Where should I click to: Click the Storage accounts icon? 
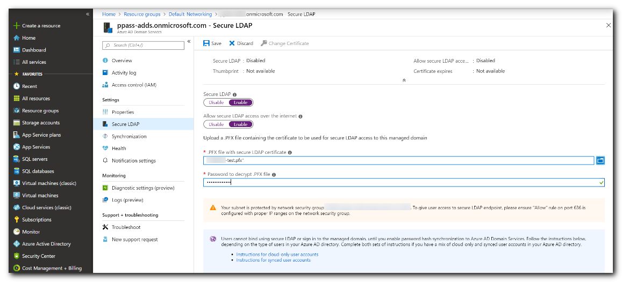click(x=16, y=123)
